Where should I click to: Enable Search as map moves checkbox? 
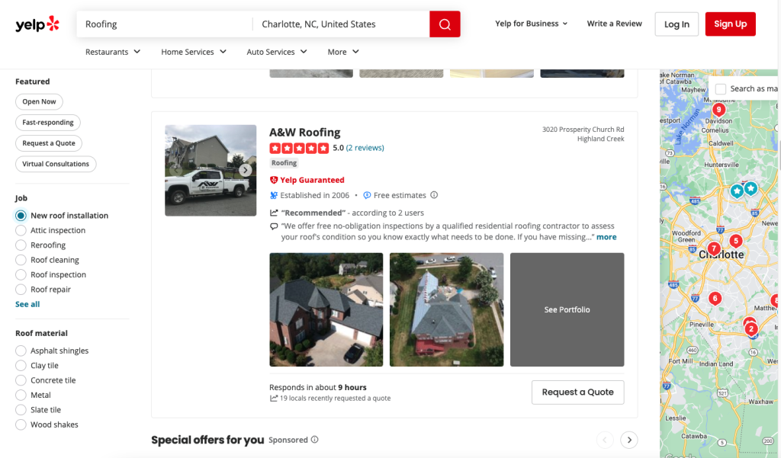(x=720, y=89)
